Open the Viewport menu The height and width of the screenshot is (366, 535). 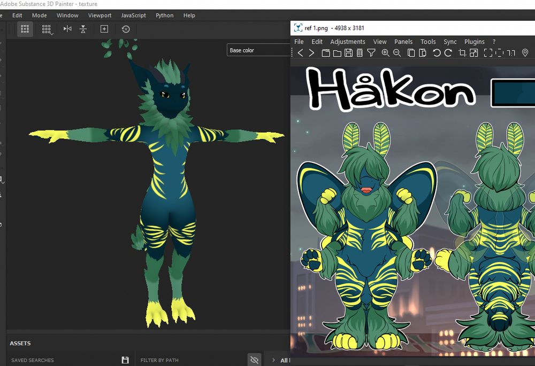pyautogui.click(x=100, y=15)
